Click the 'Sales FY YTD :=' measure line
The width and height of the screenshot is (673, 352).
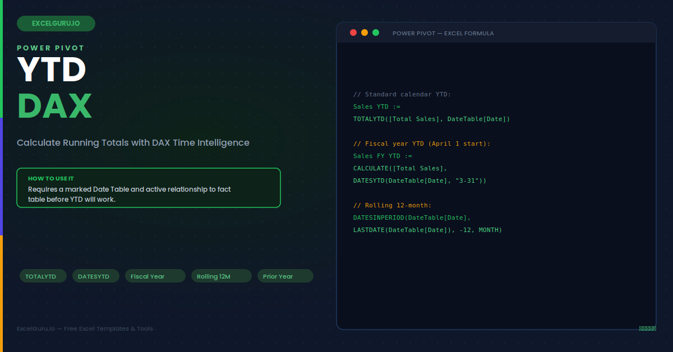[382, 156]
